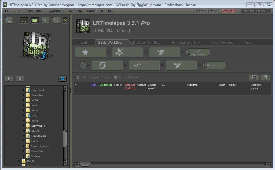Click the LRTimelapse box preview image
Screen dimensions: 275x170
pyautogui.click(x=36, y=46)
